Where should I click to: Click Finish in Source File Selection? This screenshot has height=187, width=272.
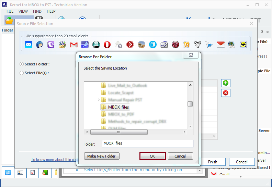pyautogui.click(x=213, y=162)
